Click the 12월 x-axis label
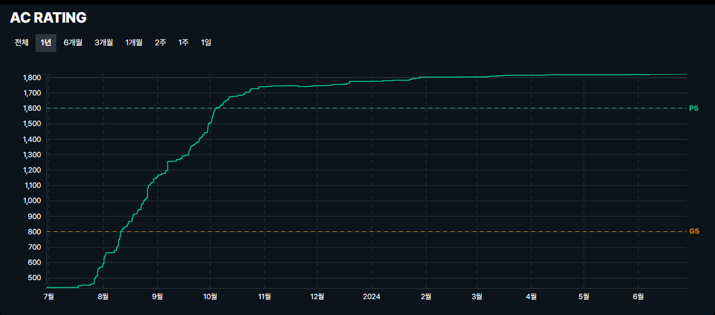This screenshot has width=715, height=315. tap(317, 297)
